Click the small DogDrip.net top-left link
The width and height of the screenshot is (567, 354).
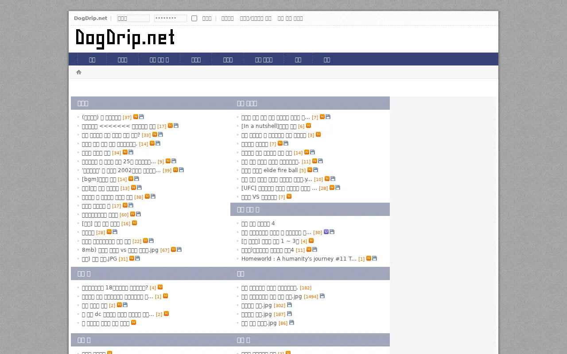pyautogui.click(x=90, y=18)
